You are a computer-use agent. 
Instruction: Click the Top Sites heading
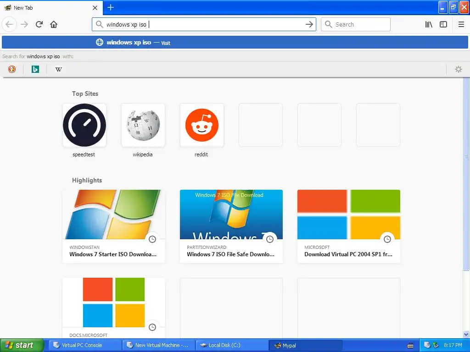pyautogui.click(x=85, y=93)
